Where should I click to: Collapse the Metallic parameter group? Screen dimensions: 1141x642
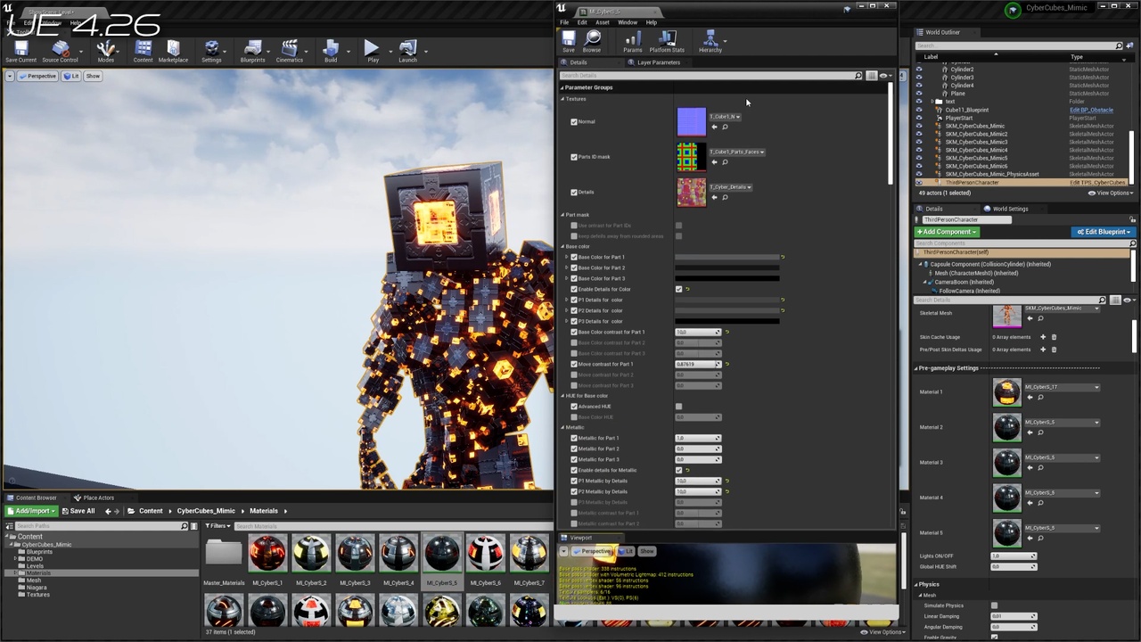tap(562, 428)
